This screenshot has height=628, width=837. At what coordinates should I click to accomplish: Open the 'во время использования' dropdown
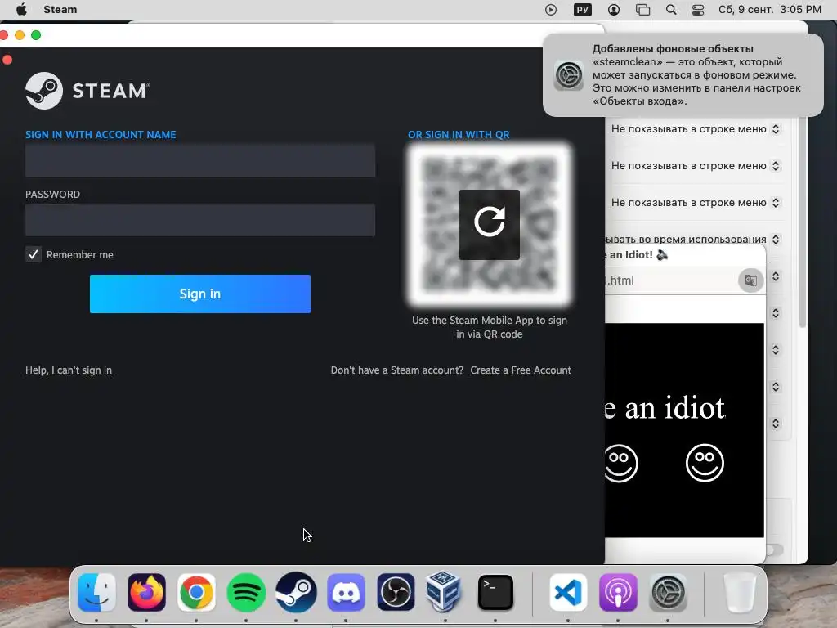tap(775, 240)
